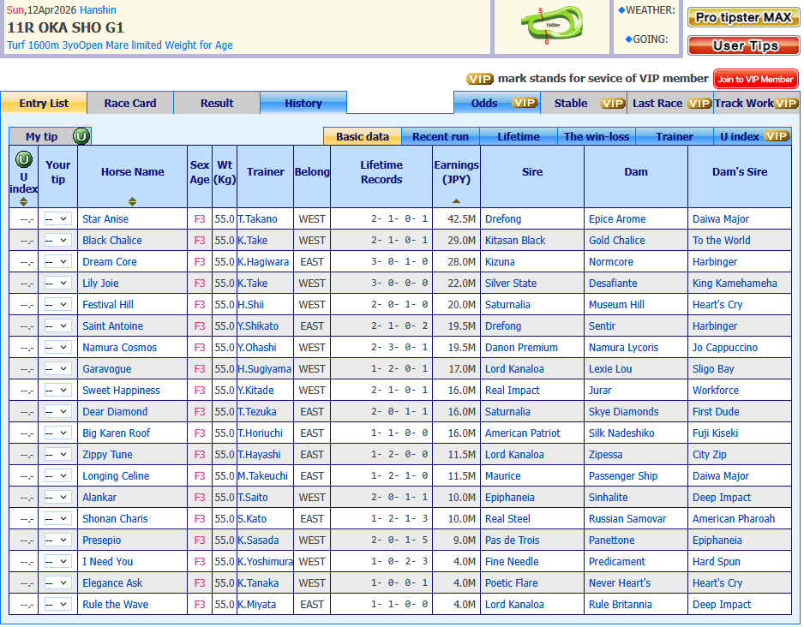This screenshot has width=804, height=627.
Task: Open horse Saint Antoine
Action: (x=113, y=325)
